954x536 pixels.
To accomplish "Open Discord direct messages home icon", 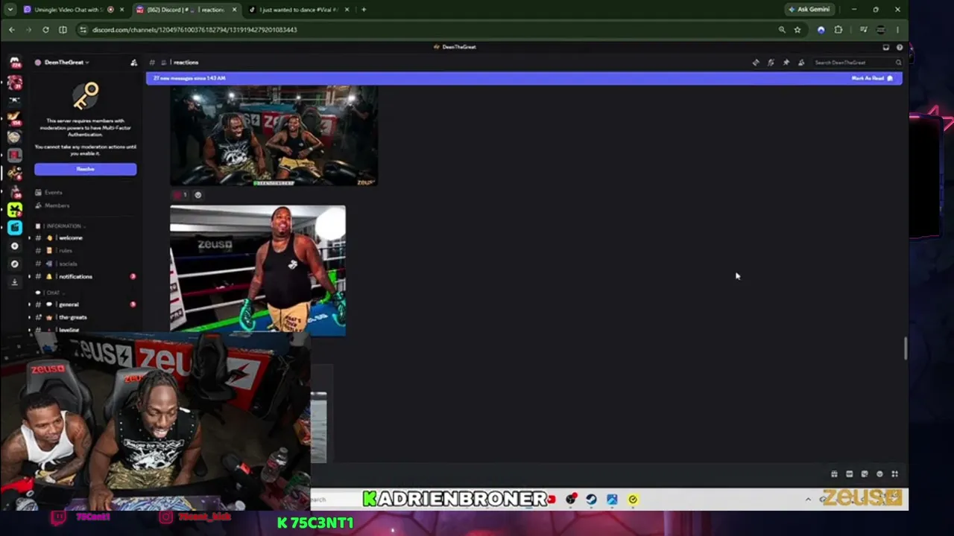I will (15, 63).
